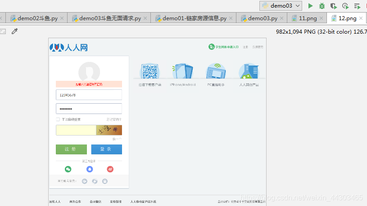Click the yellow captcha input box
The height and width of the screenshot is (206, 367).
pos(76,130)
